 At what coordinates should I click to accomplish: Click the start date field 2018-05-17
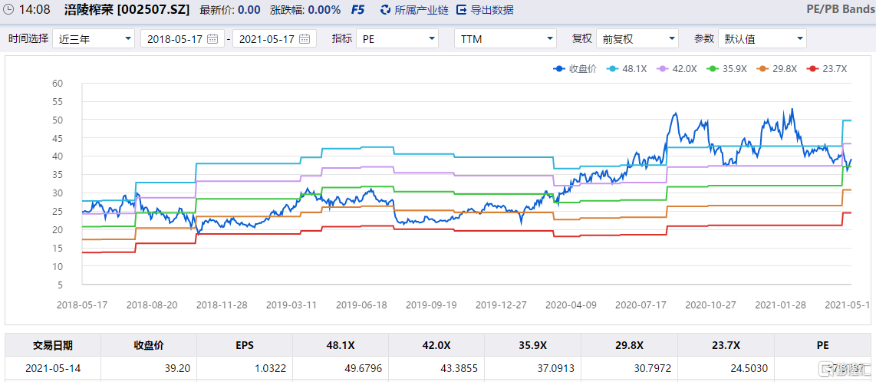pyautogui.click(x=183, y=38)
